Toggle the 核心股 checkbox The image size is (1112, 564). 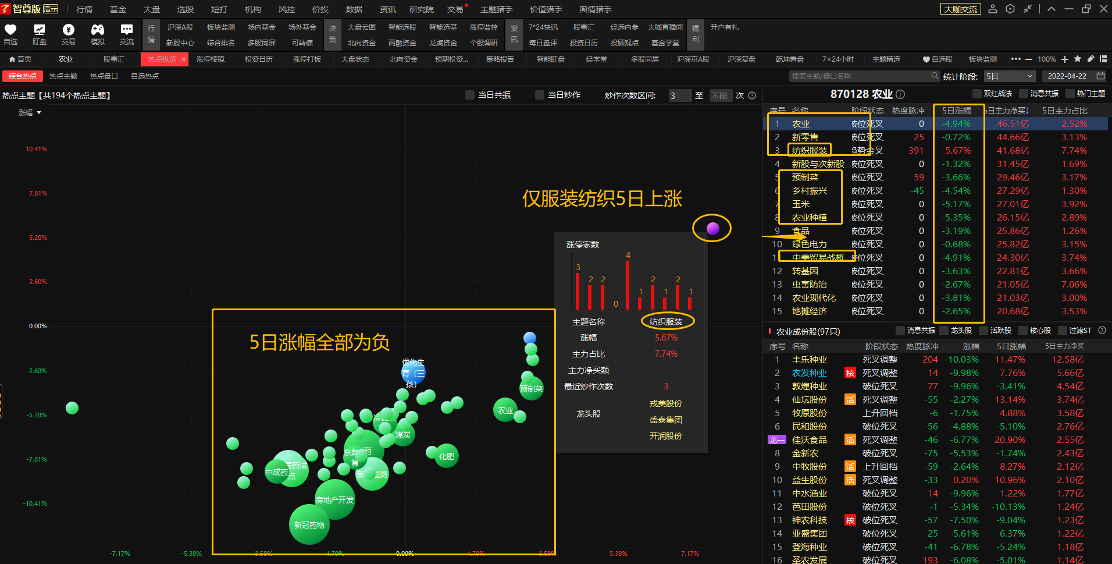click(1023, 331)
